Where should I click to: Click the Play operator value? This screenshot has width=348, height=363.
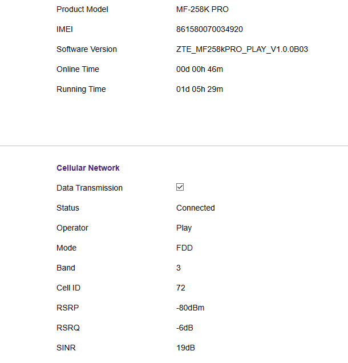point(184,228)
